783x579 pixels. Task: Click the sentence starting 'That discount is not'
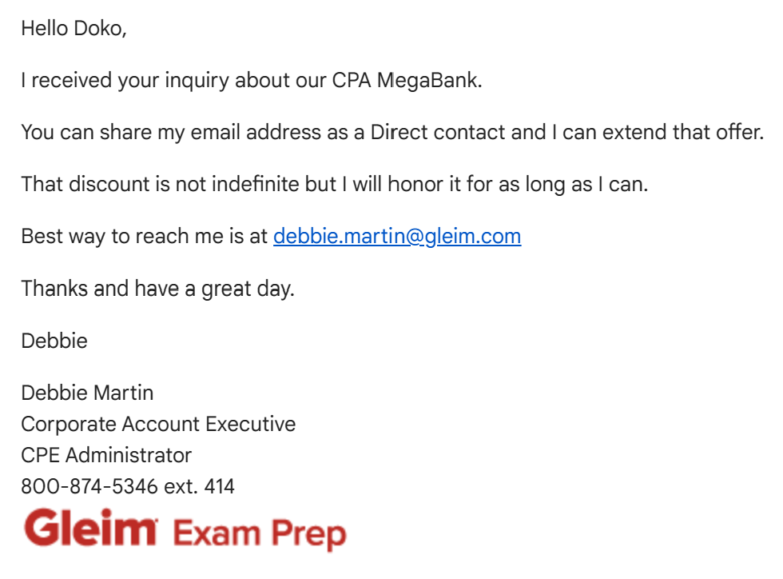tap(335, 185)
